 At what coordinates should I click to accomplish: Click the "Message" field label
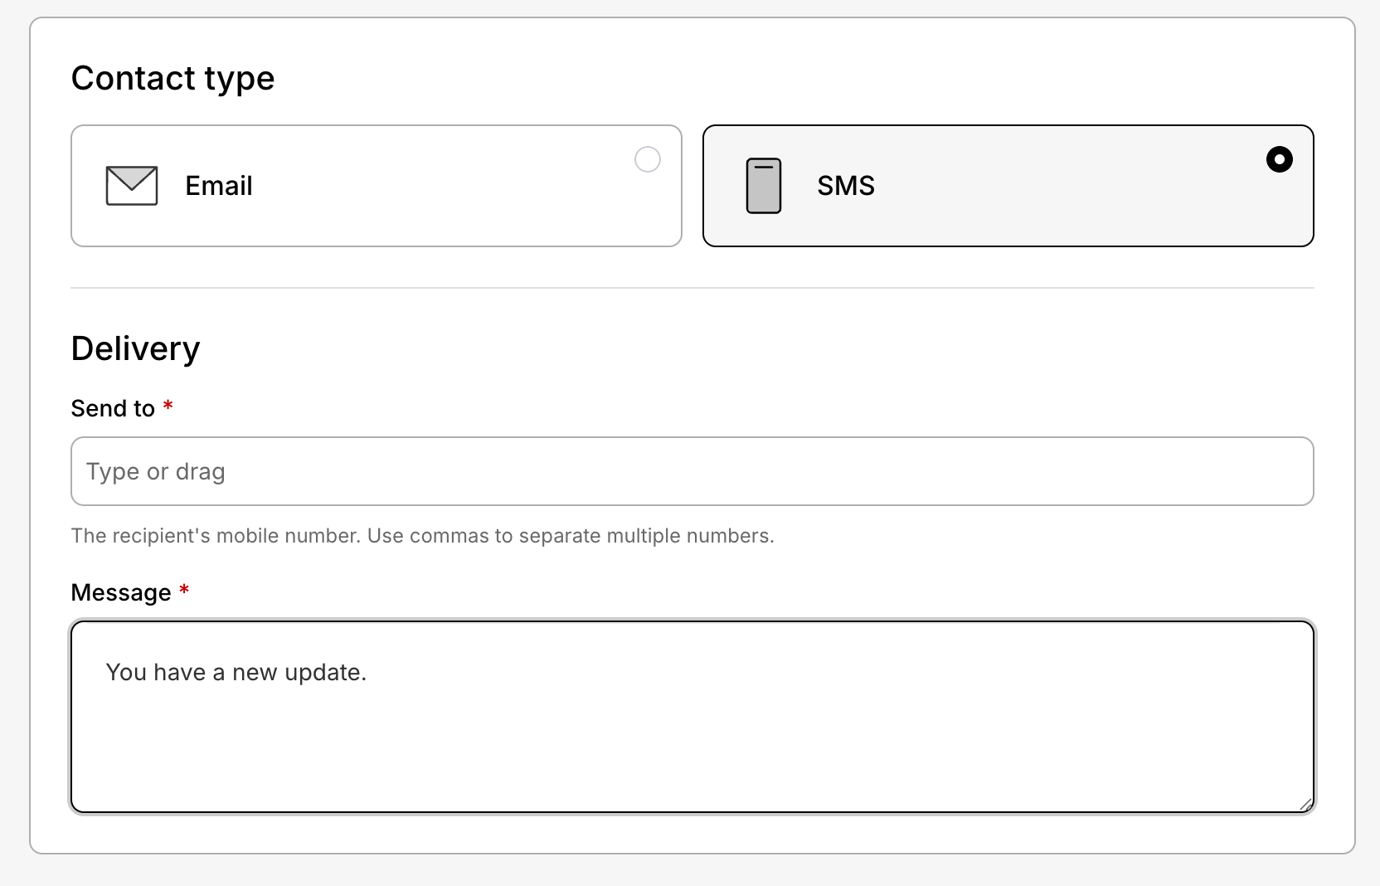121,592
